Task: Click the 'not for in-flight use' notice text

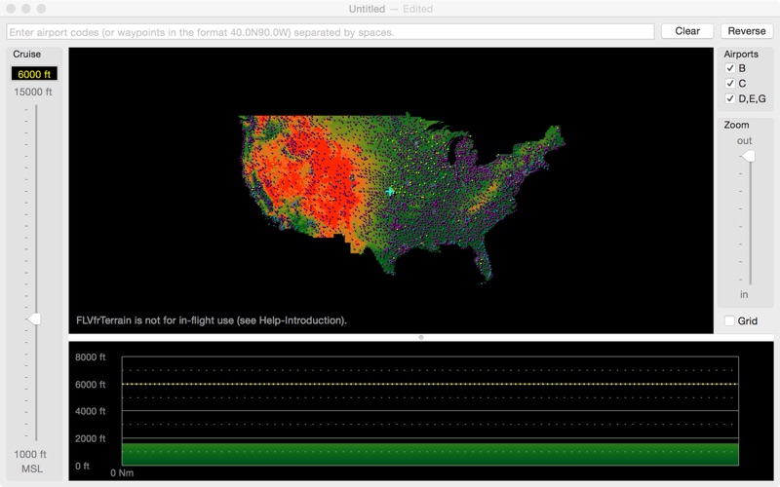Action: [211, 320]
